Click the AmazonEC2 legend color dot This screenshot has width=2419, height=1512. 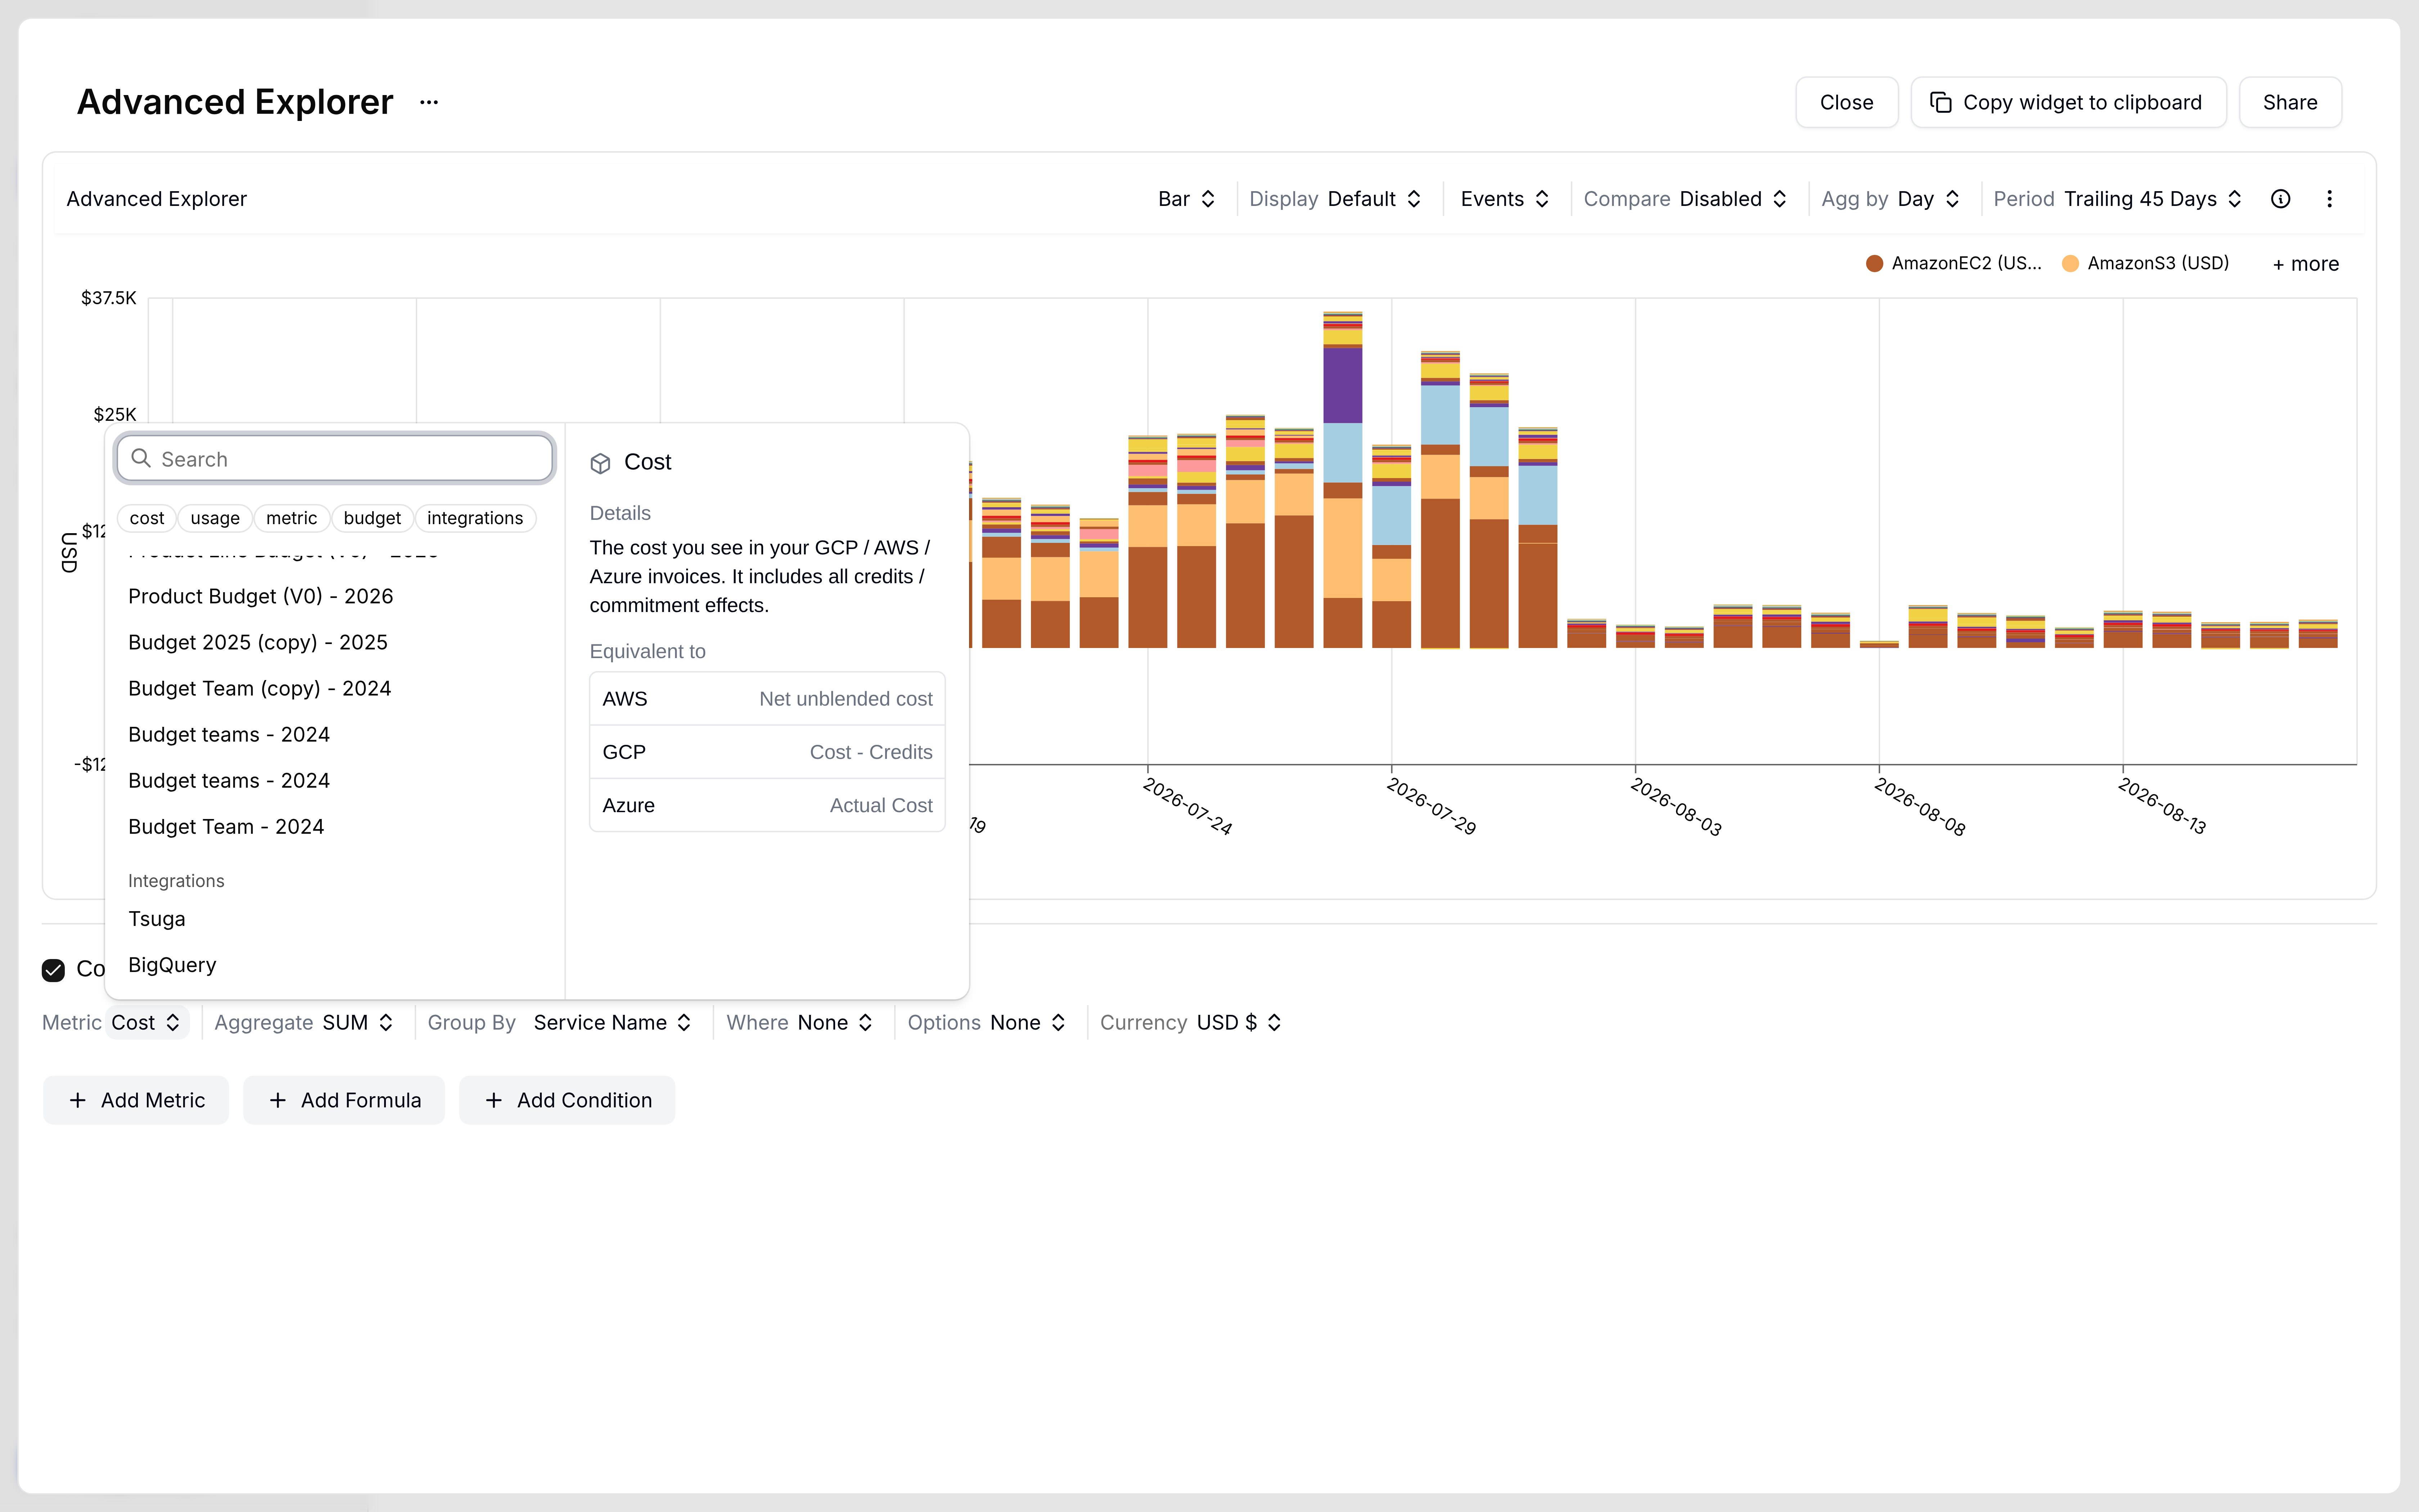(x=1874, y=263)
